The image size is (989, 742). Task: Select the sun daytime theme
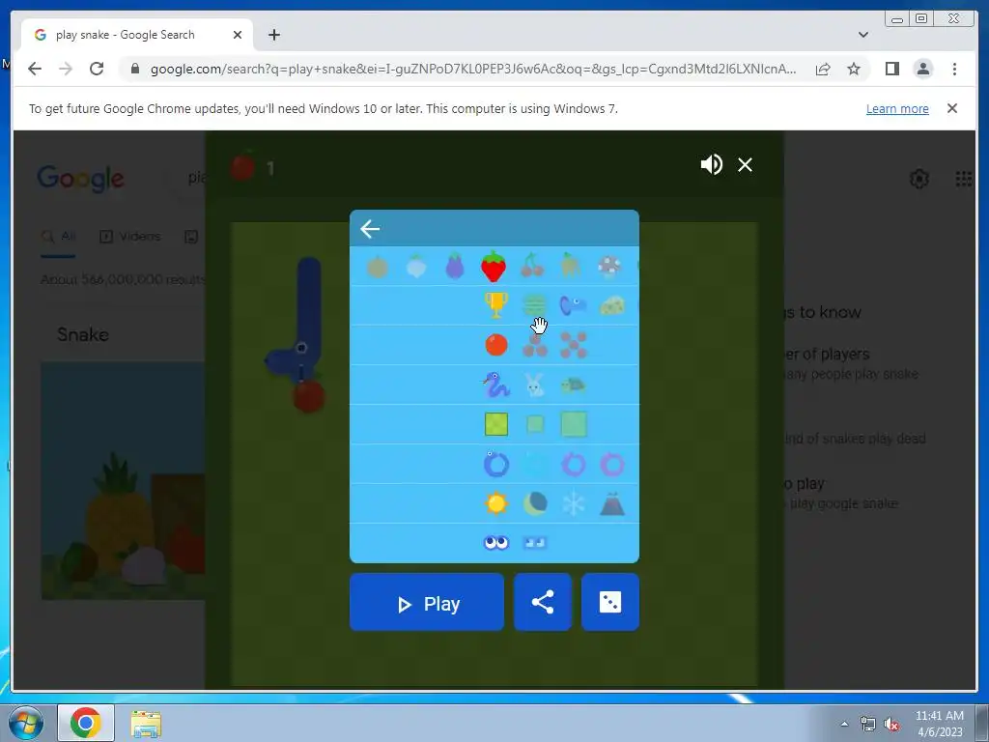coord(496,503)
